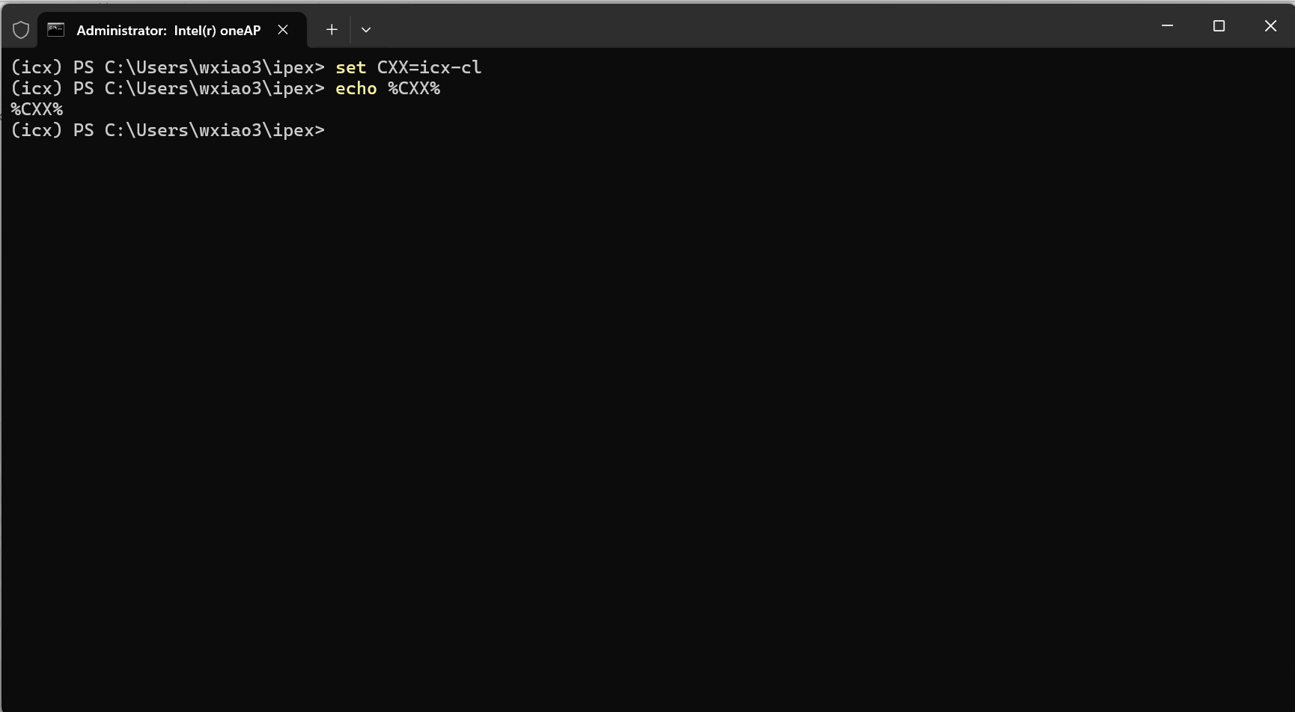Maximize the terminal window
Image resolution: width=1295 pixels, height=712 pixels.
point(1219,26)
